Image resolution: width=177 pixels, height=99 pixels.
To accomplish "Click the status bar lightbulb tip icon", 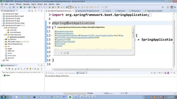I will (175, 93).
